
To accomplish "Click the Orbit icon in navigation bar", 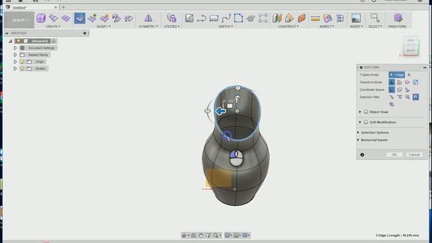I will click(x=184, y=236).
